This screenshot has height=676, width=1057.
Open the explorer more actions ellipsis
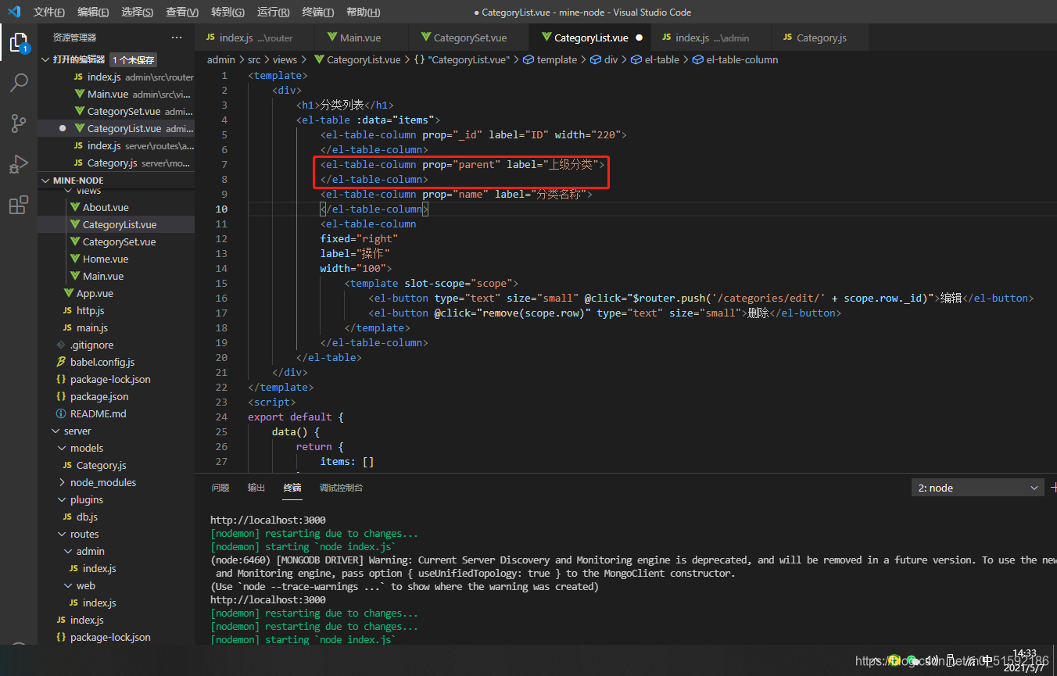pos(177,38)
